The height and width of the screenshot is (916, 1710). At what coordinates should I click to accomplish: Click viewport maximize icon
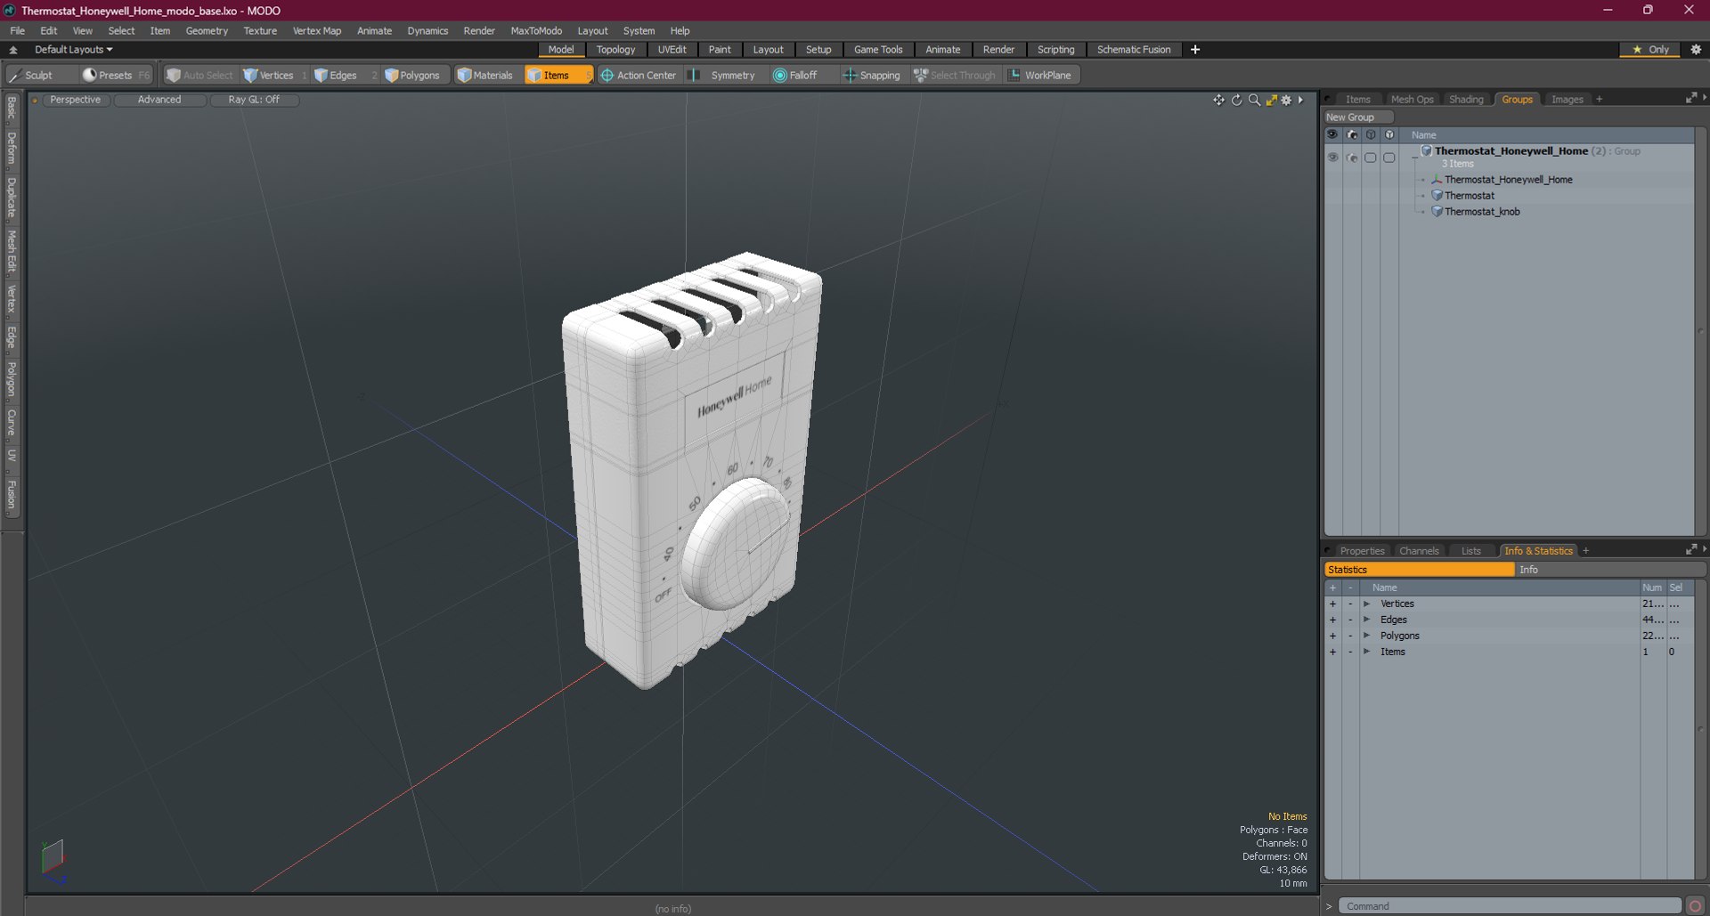1272,101
